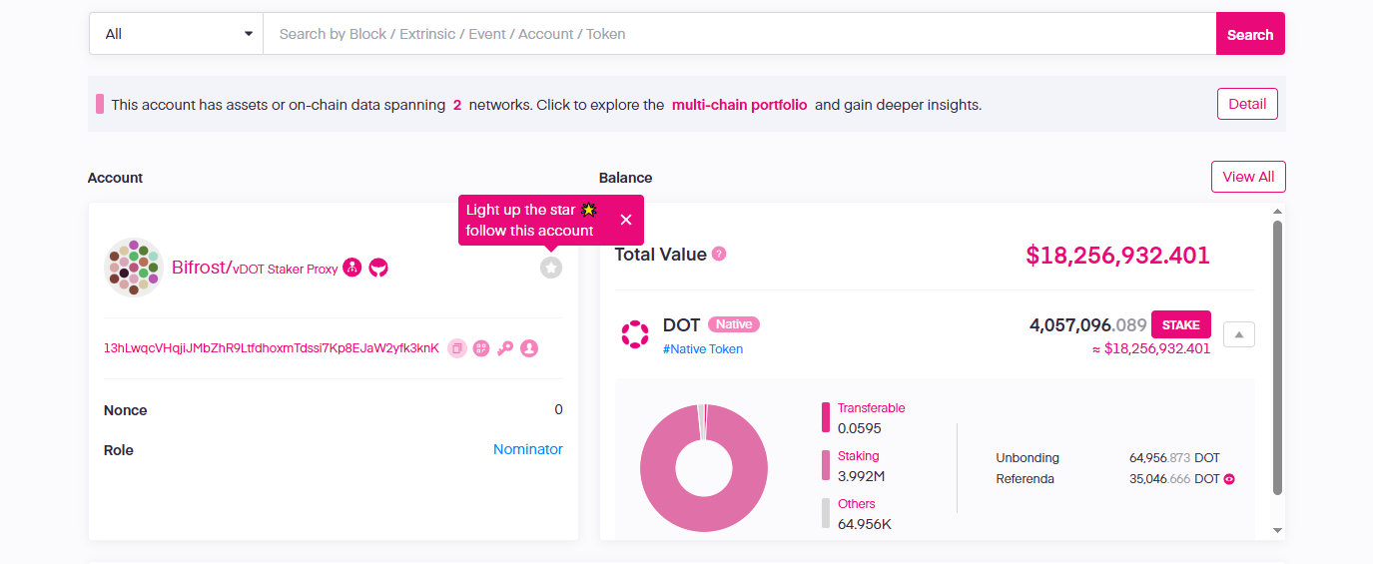Show the address QR code
Screen dimensions: 1373x564
click(481, 348)
